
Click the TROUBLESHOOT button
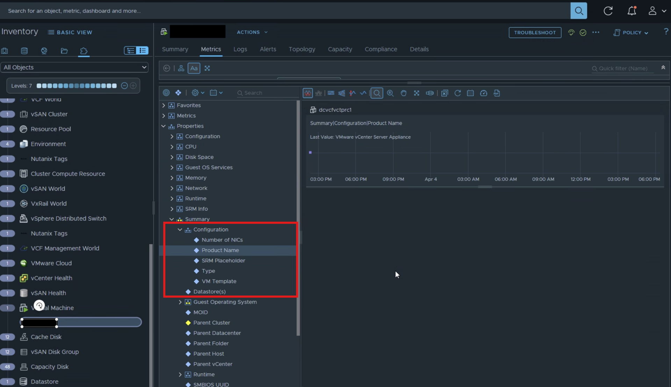(535, 33)
